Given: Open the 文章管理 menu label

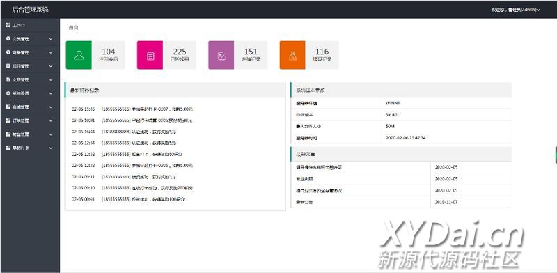Looking at the screenshot, I should click(21, 79).
